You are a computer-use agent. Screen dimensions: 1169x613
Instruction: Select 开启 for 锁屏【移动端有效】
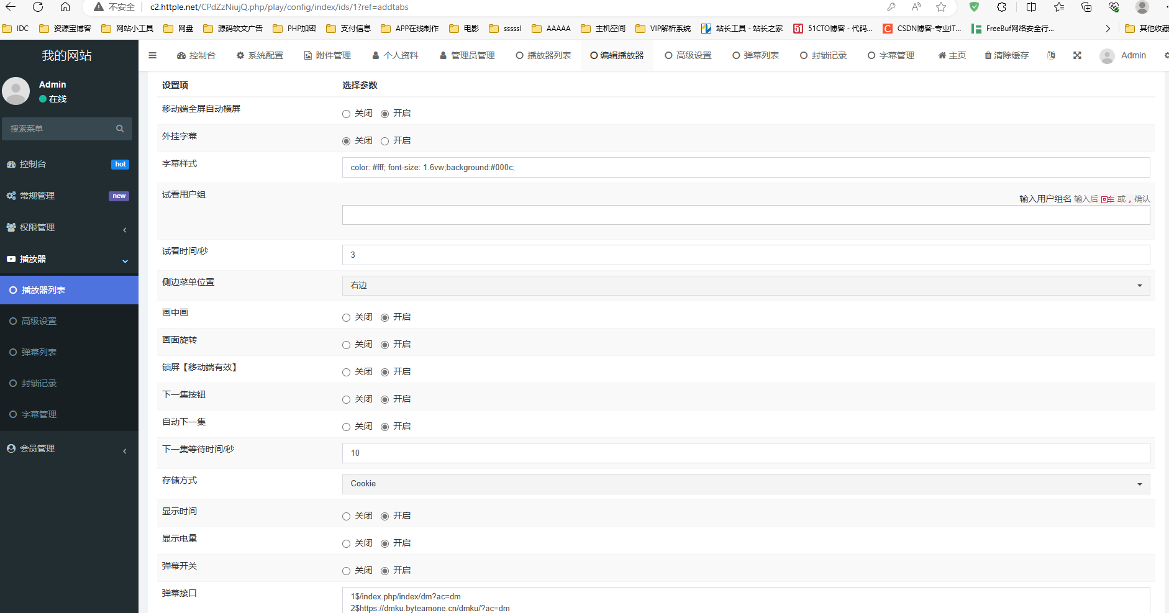(385, 372)
